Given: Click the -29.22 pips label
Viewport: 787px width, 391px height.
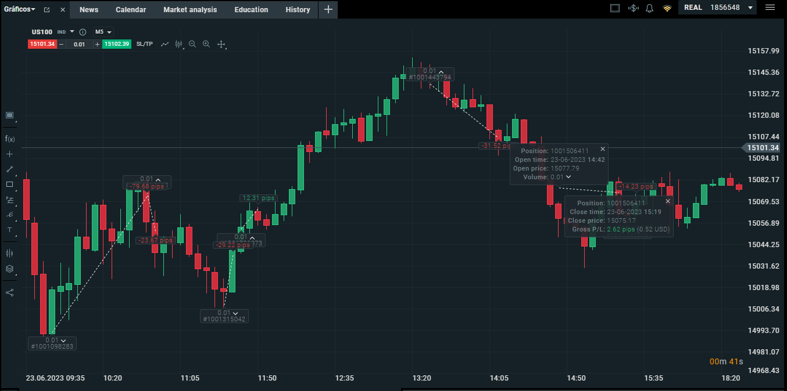Looking at the screenshot, I should [232, 245].
